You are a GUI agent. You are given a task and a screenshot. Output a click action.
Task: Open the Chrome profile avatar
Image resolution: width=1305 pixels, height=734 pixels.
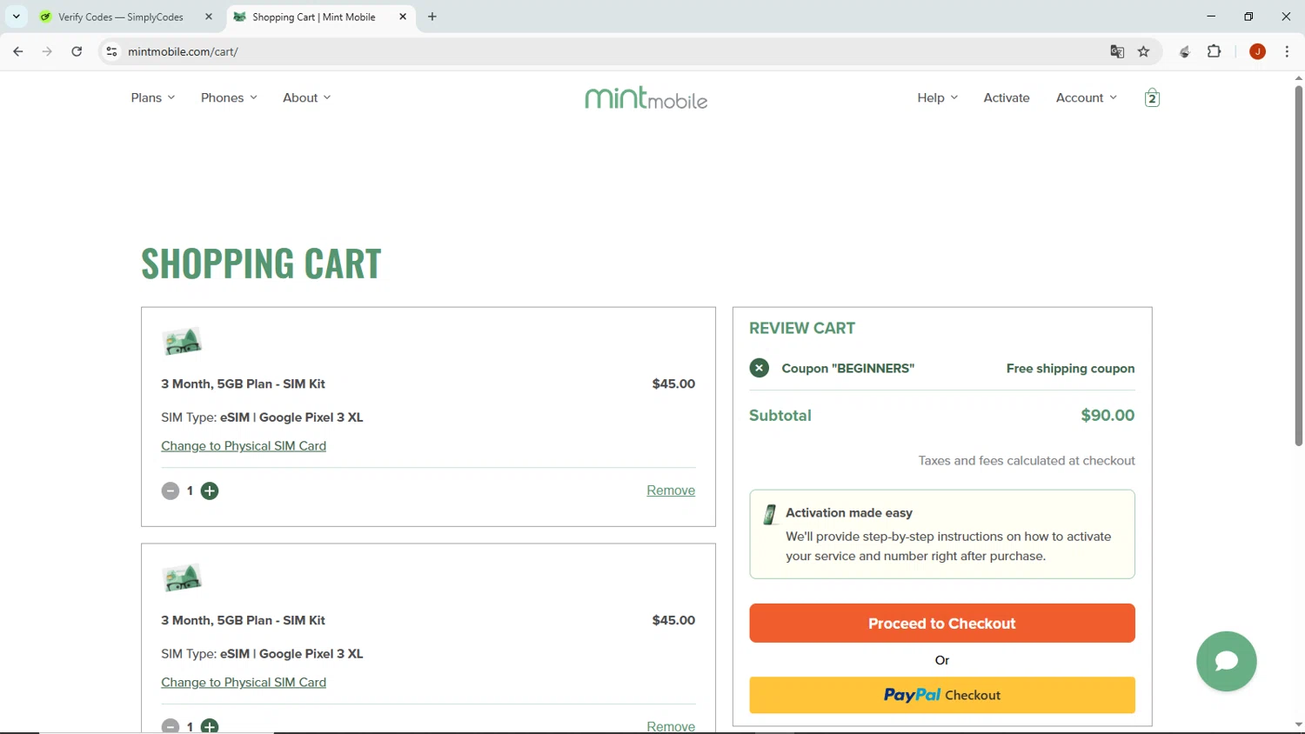1257,51
